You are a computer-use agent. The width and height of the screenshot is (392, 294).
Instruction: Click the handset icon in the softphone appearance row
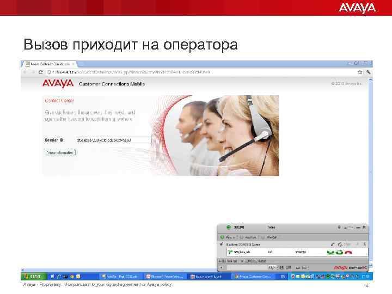click(333, 244)
